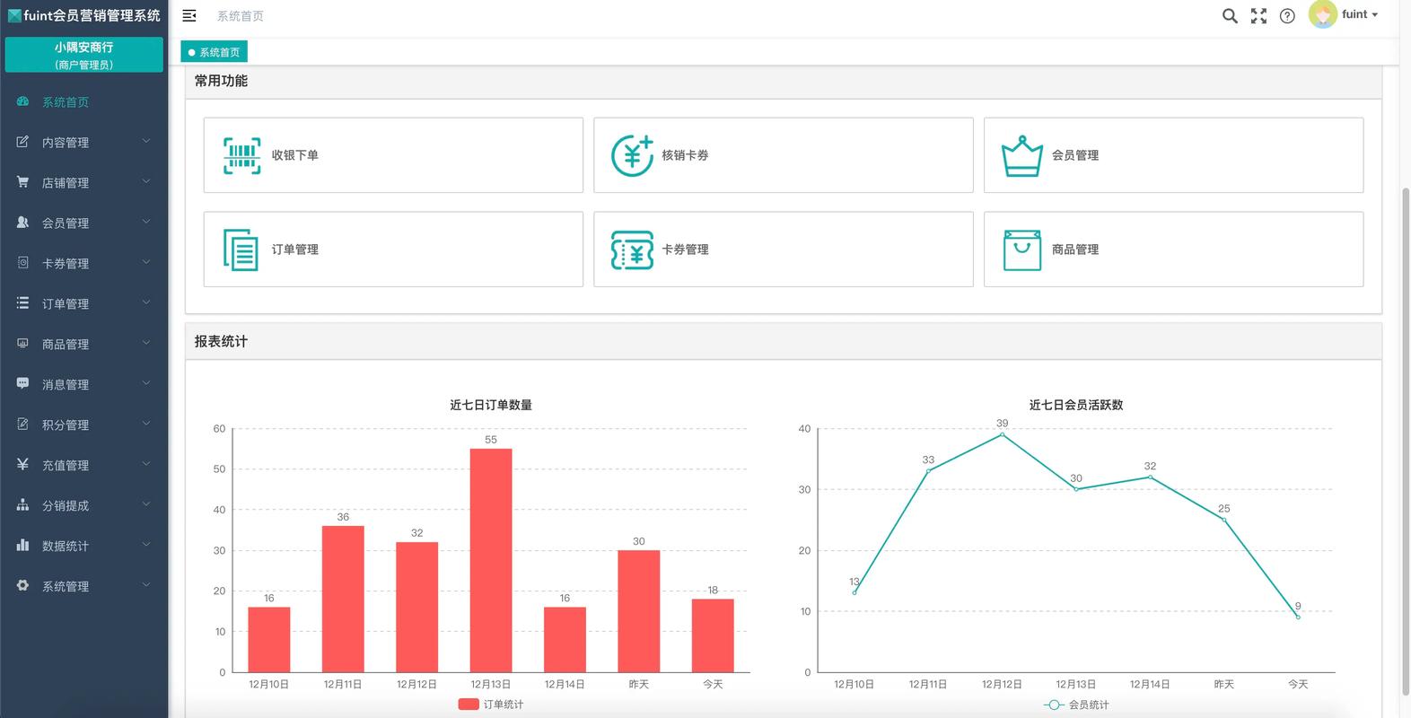Open the 核销卡券 shortcut card

[x=784, y=155]
